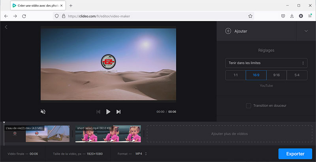Click the Vidéo finale 00:06 duration
Screen dimensions: 316x162
pyautogui.click(x=23, y=154)
